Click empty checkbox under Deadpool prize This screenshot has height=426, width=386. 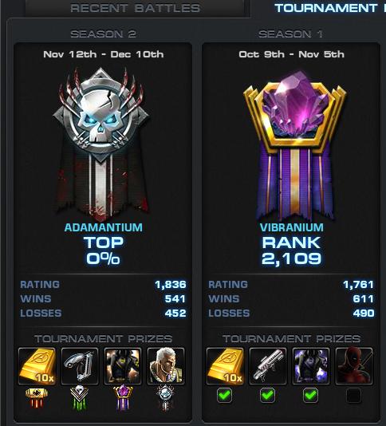pyautogui.click(x=353, y=396)
